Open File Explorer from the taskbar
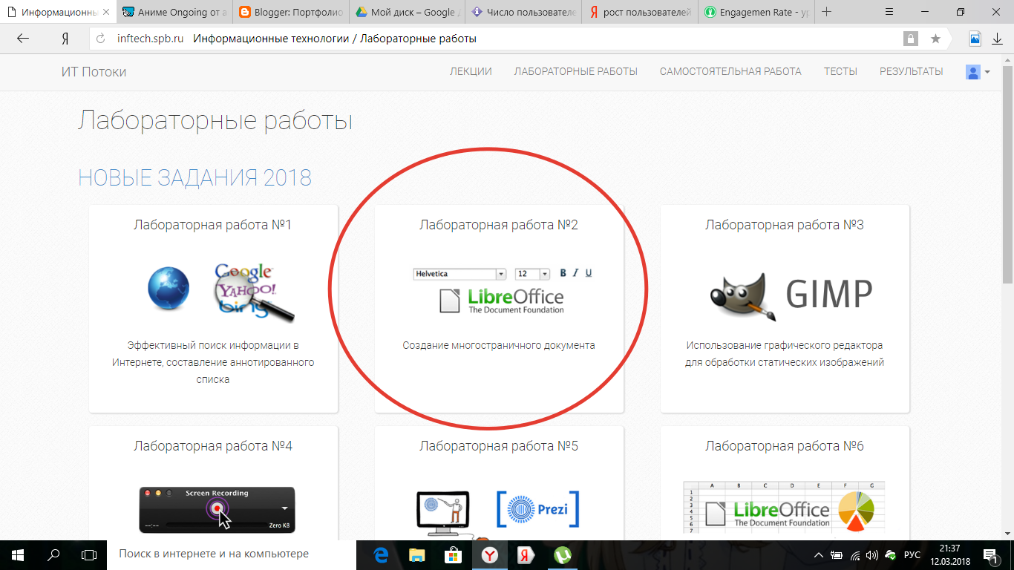The image size is (1014, 570). coord(417,554)
